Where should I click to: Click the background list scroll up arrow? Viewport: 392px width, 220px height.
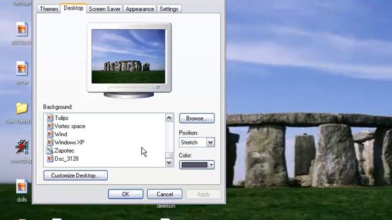[x=169, y=118]
